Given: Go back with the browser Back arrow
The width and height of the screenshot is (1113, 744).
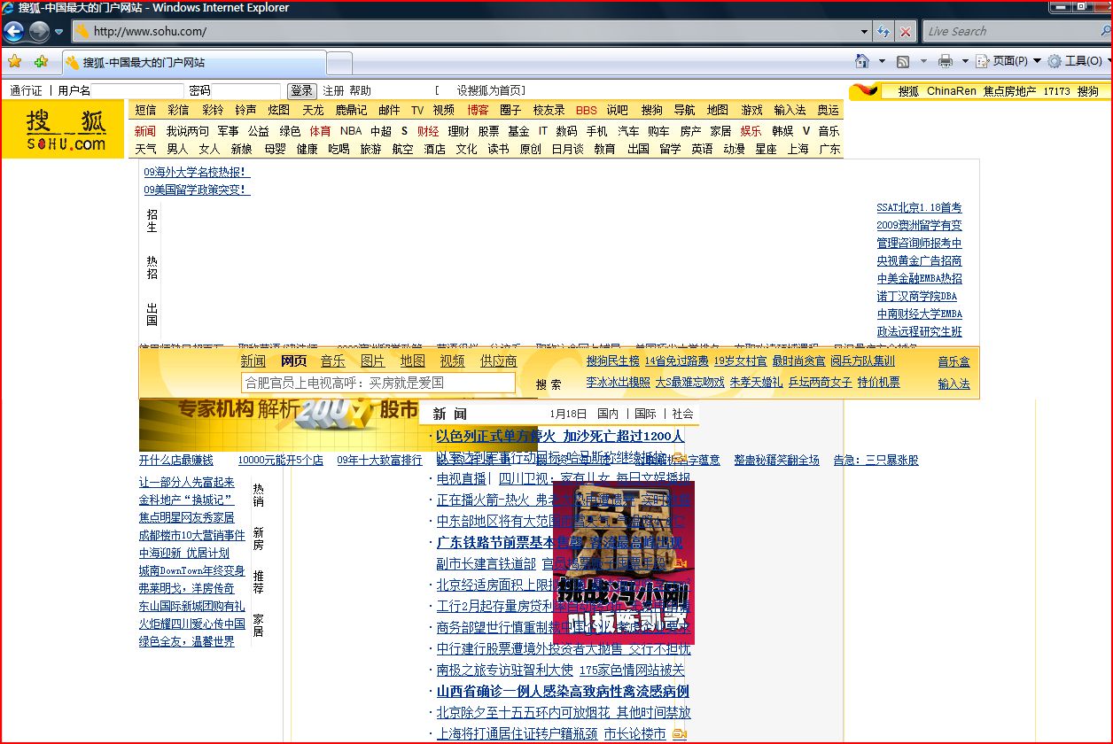Looking at the screenshot, I should click(14, 32).
